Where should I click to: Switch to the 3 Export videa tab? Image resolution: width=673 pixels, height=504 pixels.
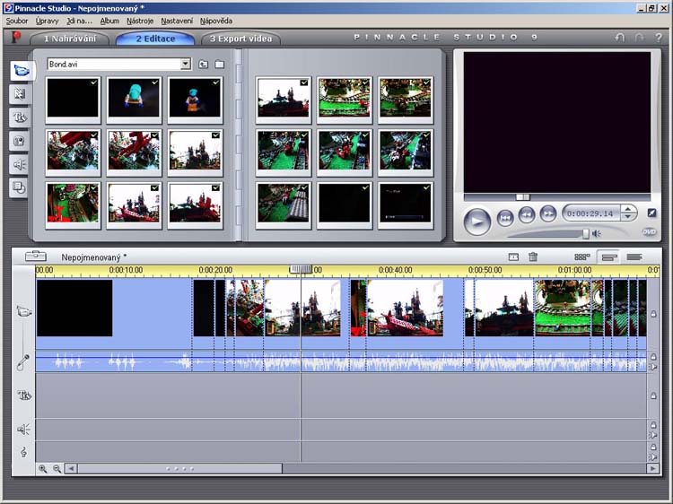point(240,39)
